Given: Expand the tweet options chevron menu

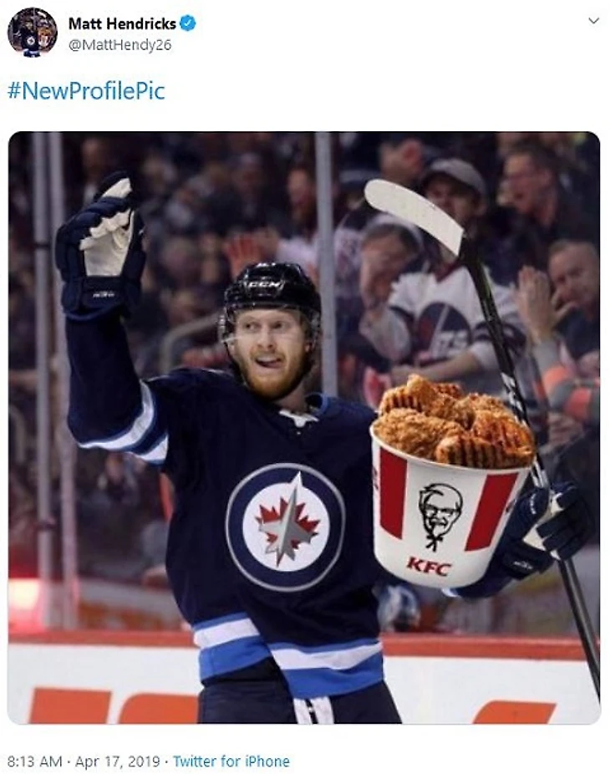Looking at the screenshot, I should point(594,21).
